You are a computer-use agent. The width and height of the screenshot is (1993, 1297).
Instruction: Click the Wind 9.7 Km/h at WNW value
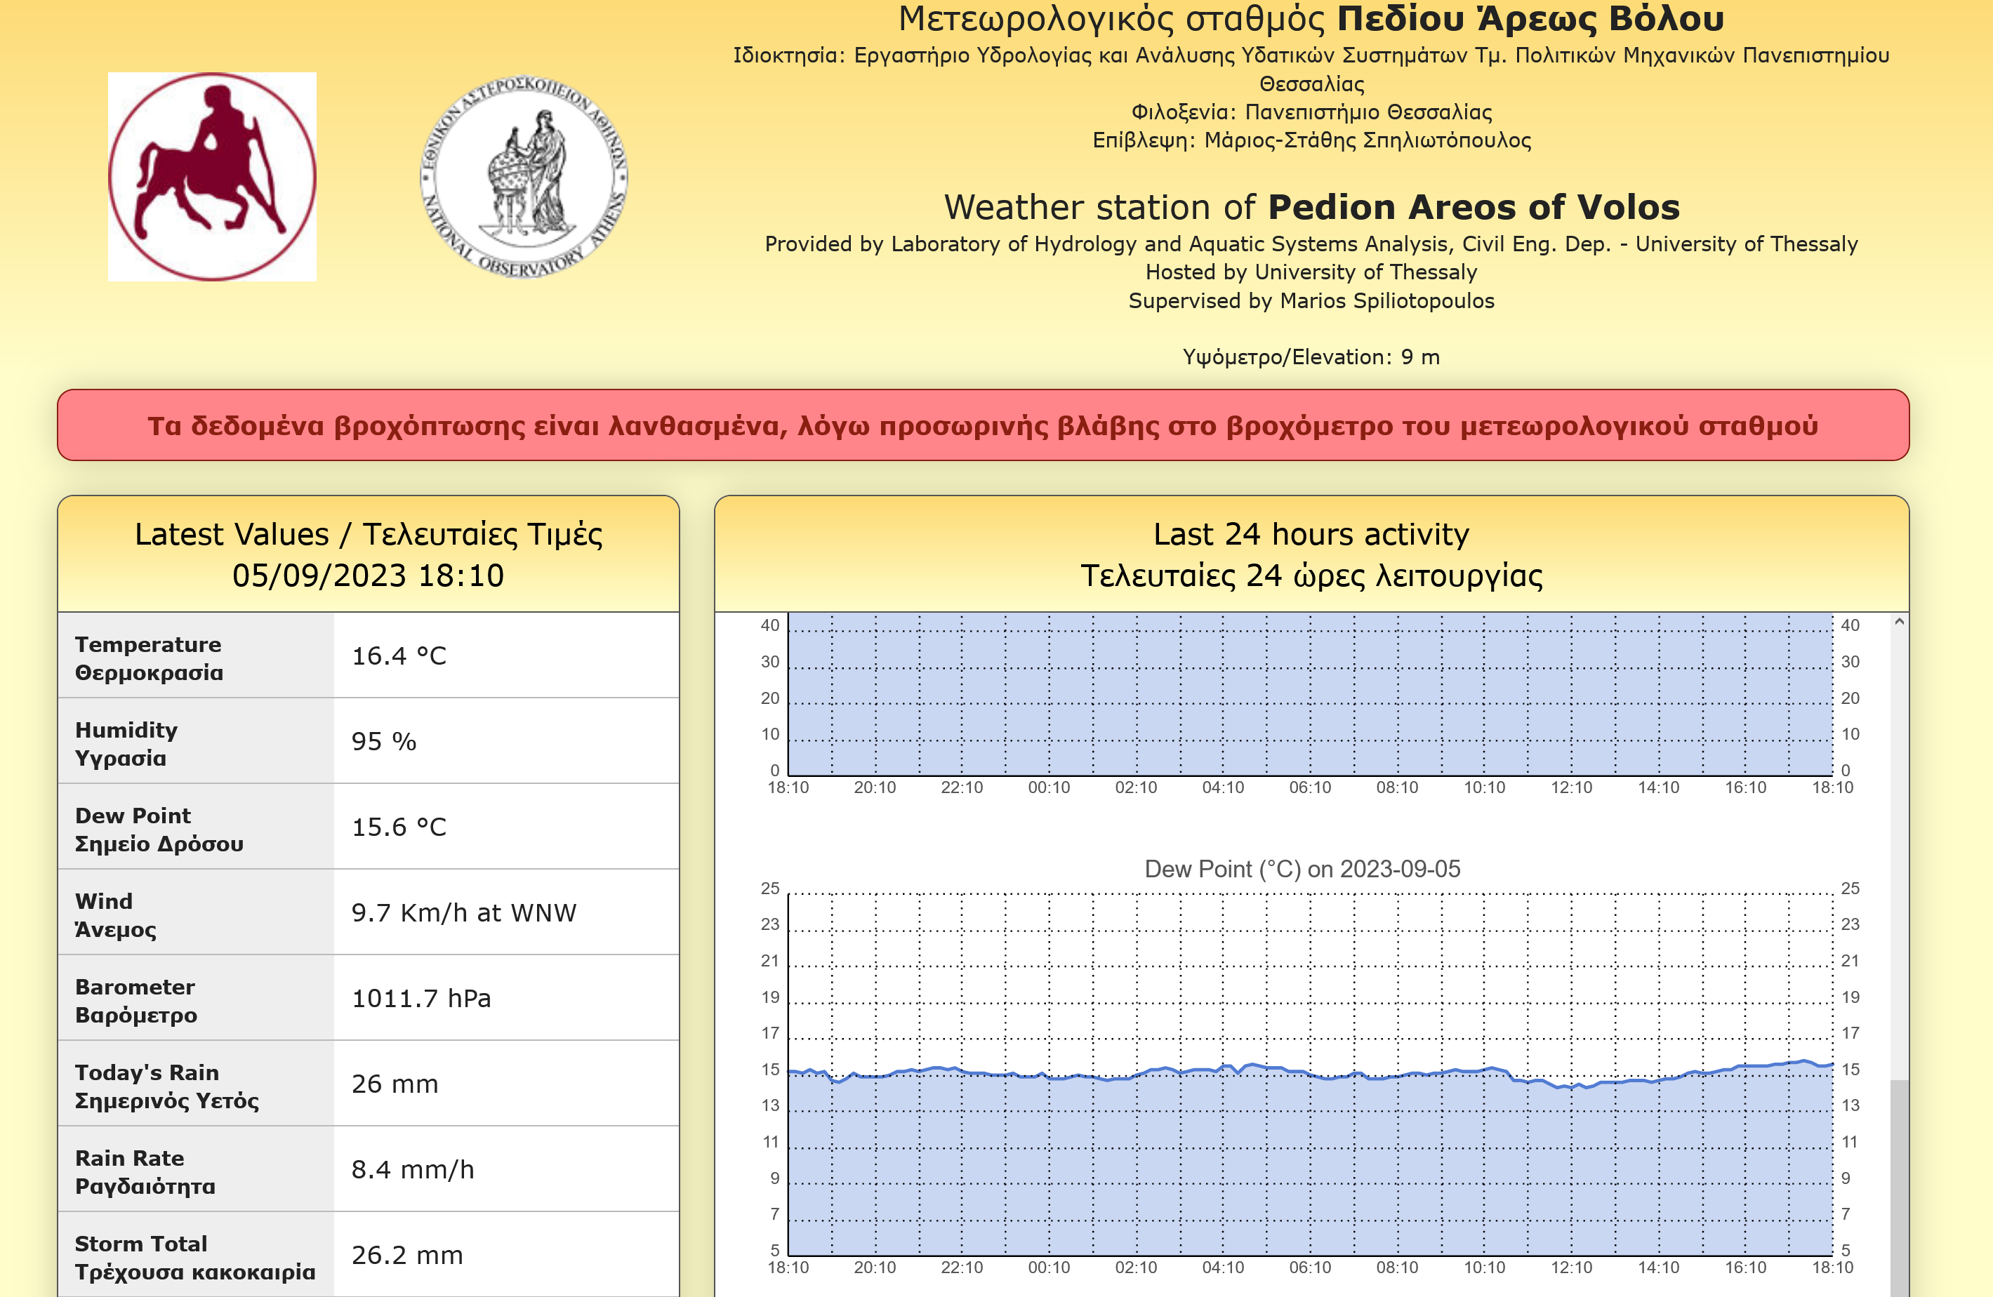464,912
